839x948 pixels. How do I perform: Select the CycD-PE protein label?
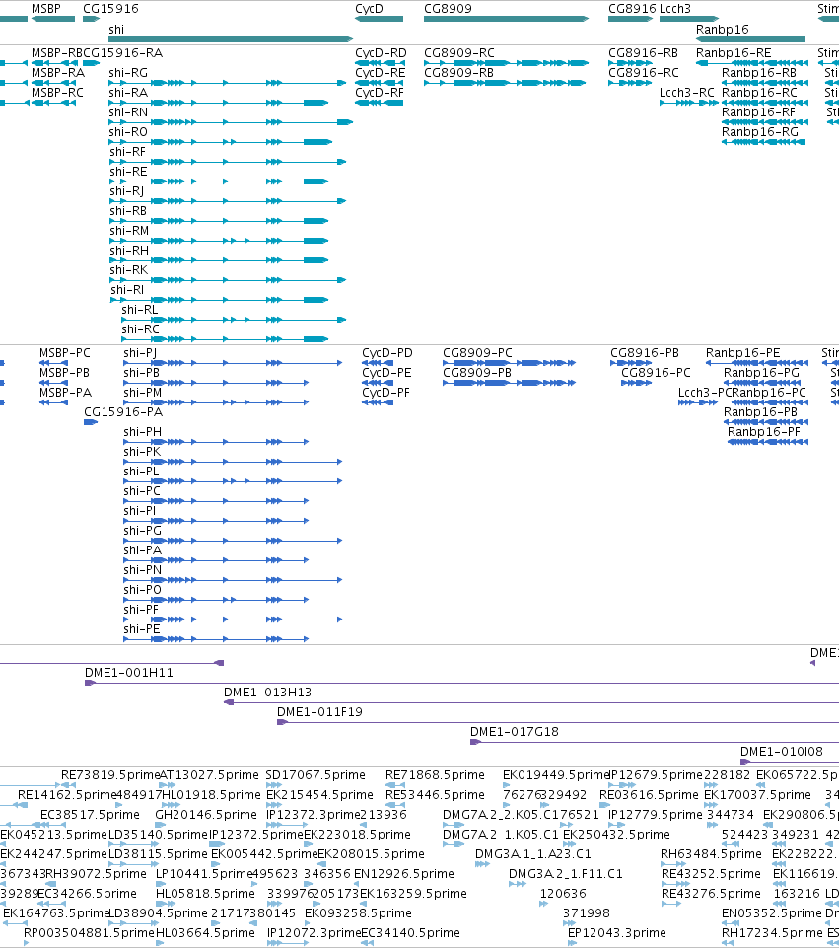click(x=386, y=373)
